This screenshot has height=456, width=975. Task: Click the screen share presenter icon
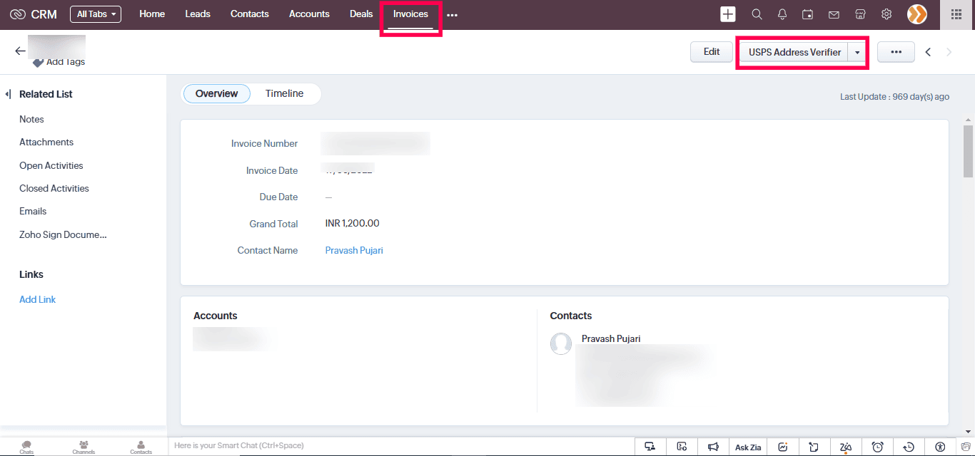[x=650, y=447]
